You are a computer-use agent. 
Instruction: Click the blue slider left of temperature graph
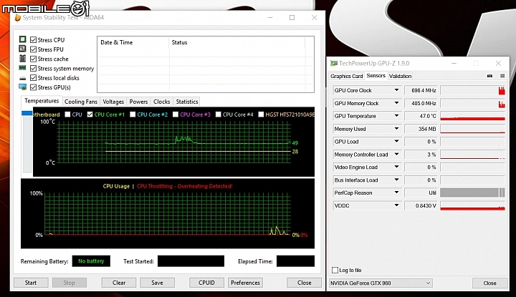click(27, 113)
